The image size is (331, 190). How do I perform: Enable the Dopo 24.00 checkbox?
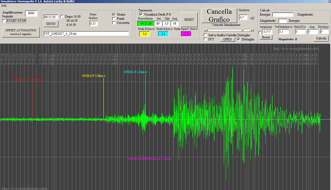[x=62, y=17]
